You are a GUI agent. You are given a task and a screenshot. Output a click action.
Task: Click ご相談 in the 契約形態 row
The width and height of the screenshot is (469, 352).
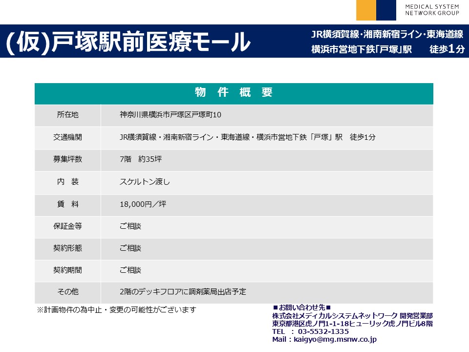click(x=130, y=248)
